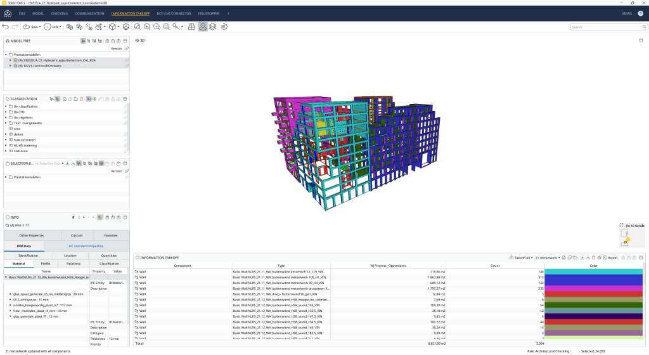Click link icon in Model Tree Version header
The height and width of the screenshot is (355, 649).
click(127, 48)
